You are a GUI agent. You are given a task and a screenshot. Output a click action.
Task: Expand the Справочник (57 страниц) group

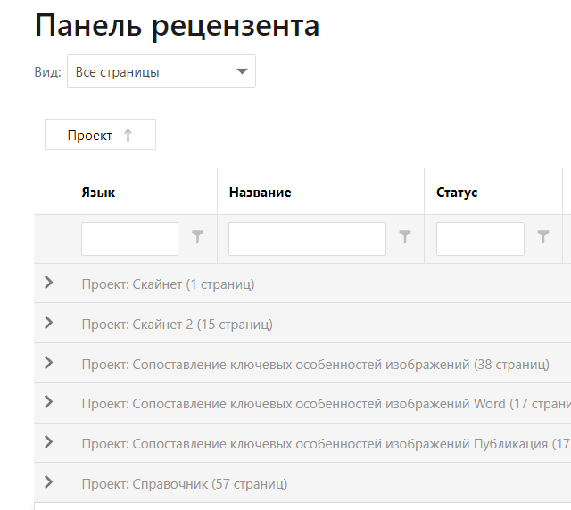tap(48, 482)
